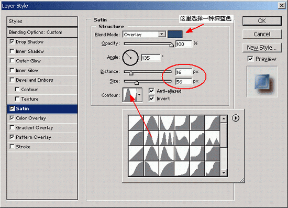The height and width of the screenshot is (208, 288).
Task: Select the Satin row label
Action: coord(23,108)
